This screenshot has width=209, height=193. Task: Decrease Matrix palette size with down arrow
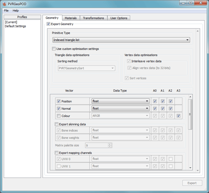click(110, 147)
